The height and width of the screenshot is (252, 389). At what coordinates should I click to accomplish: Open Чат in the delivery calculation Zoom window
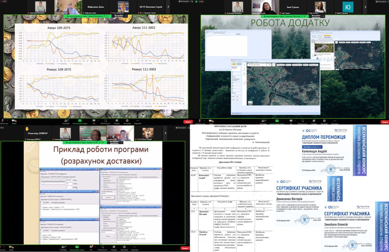click(x=91, y=248)
